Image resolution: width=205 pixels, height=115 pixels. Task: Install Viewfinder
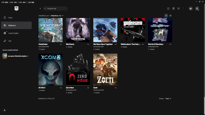pos(42,49)
